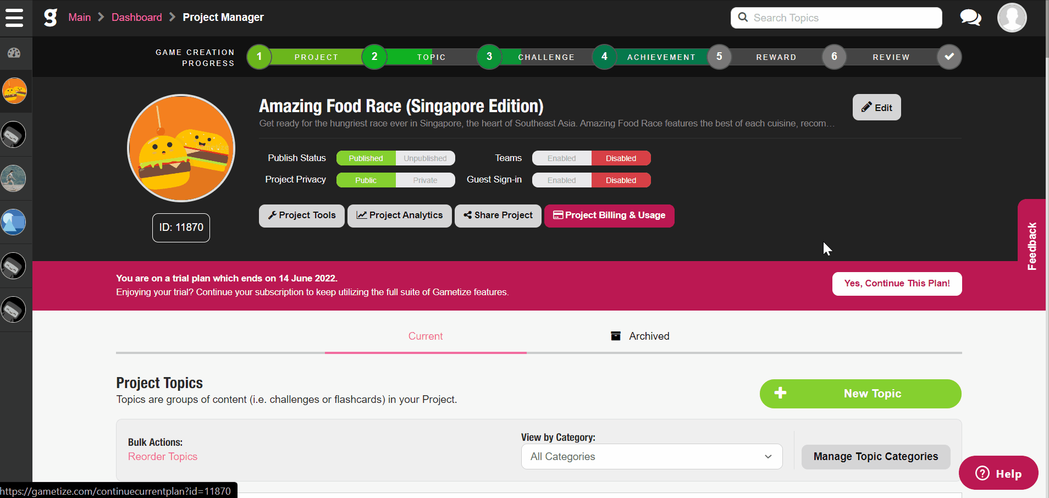Viewport: 1049px width, 498px height.
Task: Click Share Project button
Action: (x=498, y=215)
